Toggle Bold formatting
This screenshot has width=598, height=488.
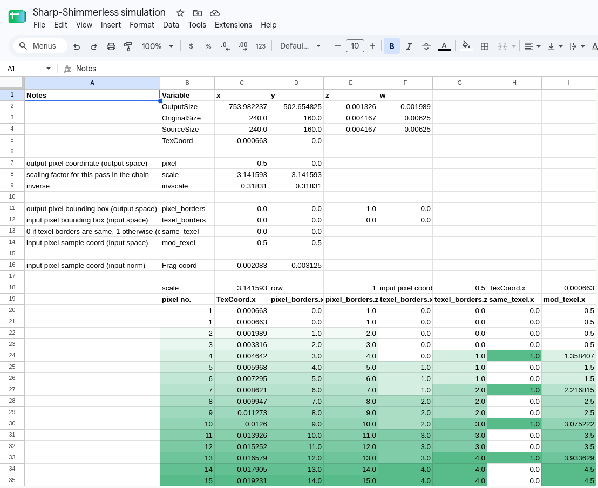point(392,46)
